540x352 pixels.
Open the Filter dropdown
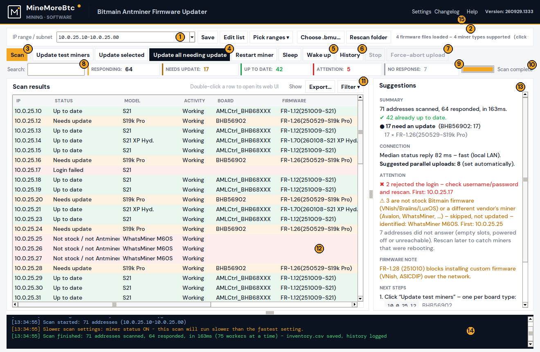351,87
